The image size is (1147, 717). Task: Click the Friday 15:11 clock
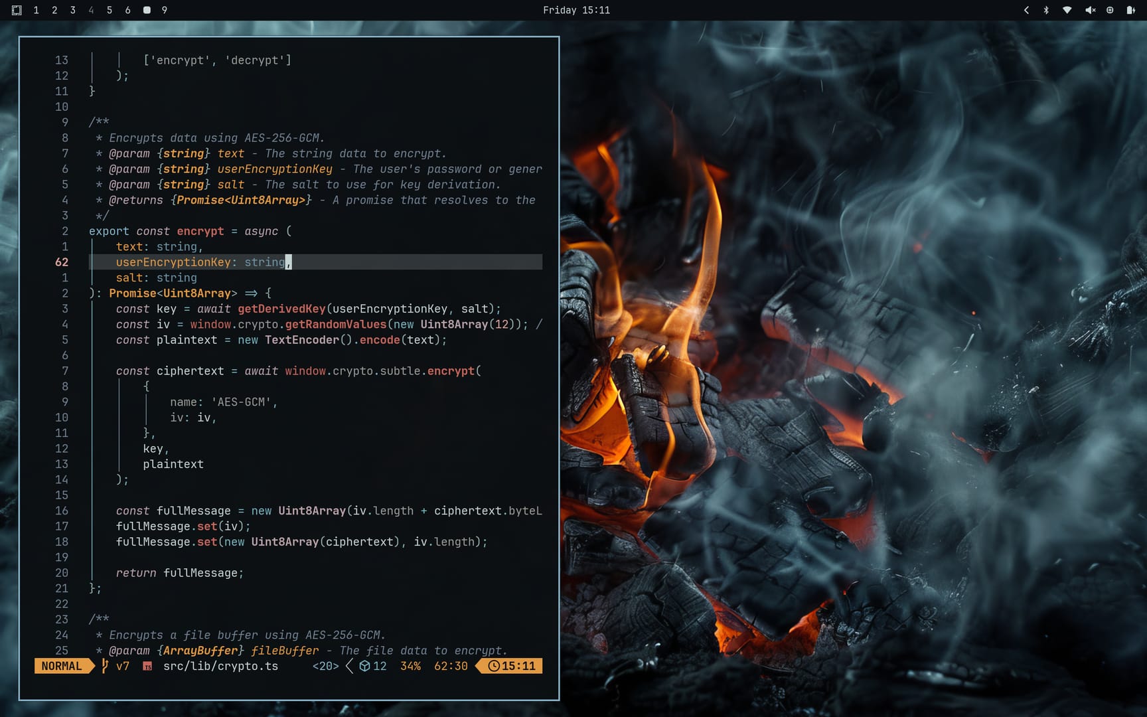coord(576,10)
